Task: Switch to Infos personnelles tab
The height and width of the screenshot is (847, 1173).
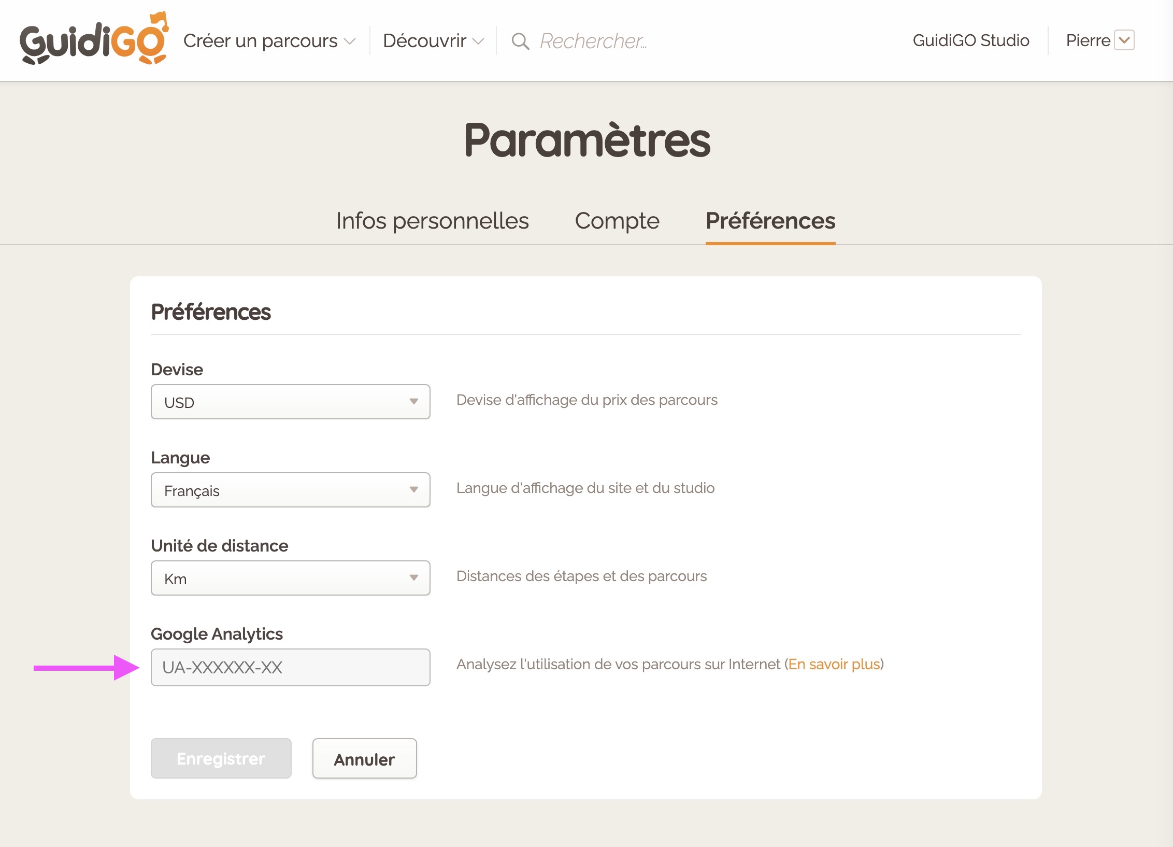Action: [432, 221]
